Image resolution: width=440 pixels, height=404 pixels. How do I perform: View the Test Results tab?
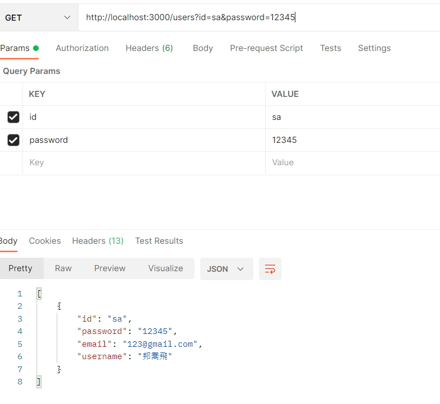(x=159, y=241)
